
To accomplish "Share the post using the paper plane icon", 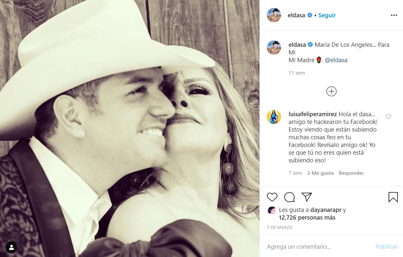I will [307, 197].
